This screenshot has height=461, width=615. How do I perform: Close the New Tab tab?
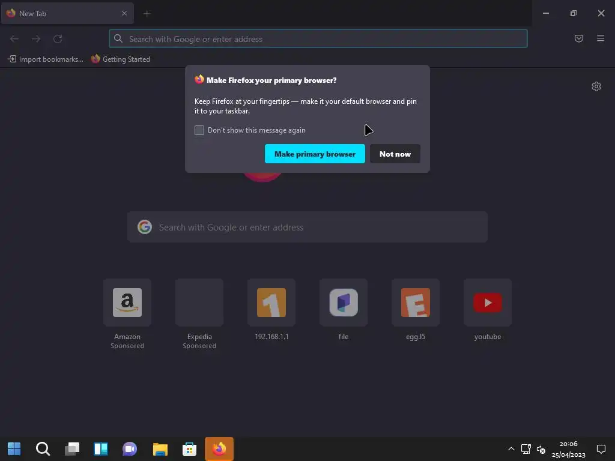point(124,13)
